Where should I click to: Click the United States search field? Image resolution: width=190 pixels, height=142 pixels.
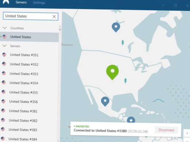[30, 16]
